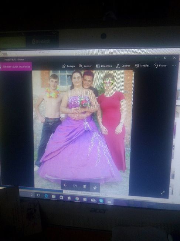Open File Explorer from the taskbar
Viewport: 180px width, 241px height.
(54, 197)
